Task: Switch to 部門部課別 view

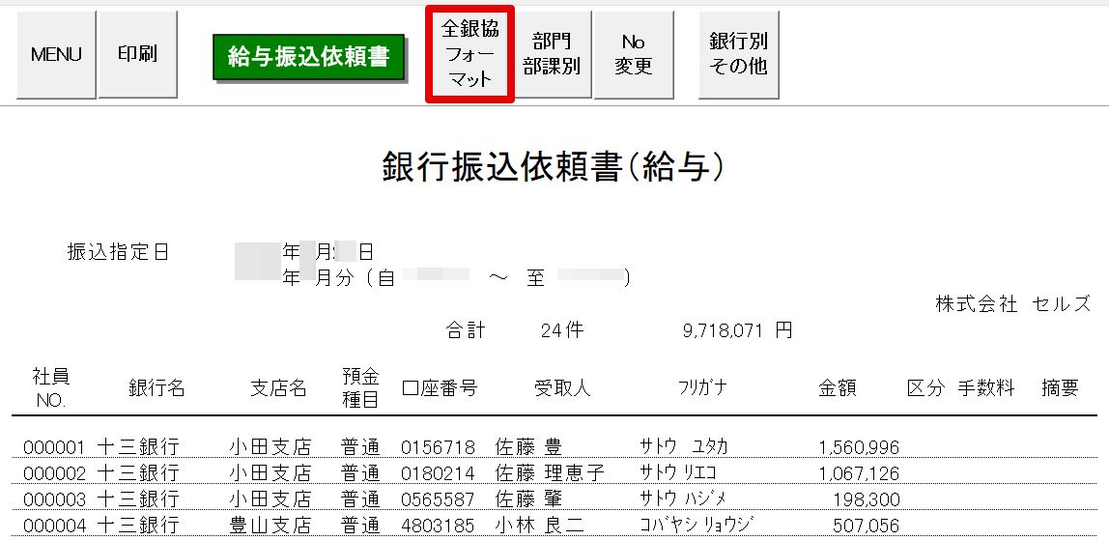Action: coord(552,54)
